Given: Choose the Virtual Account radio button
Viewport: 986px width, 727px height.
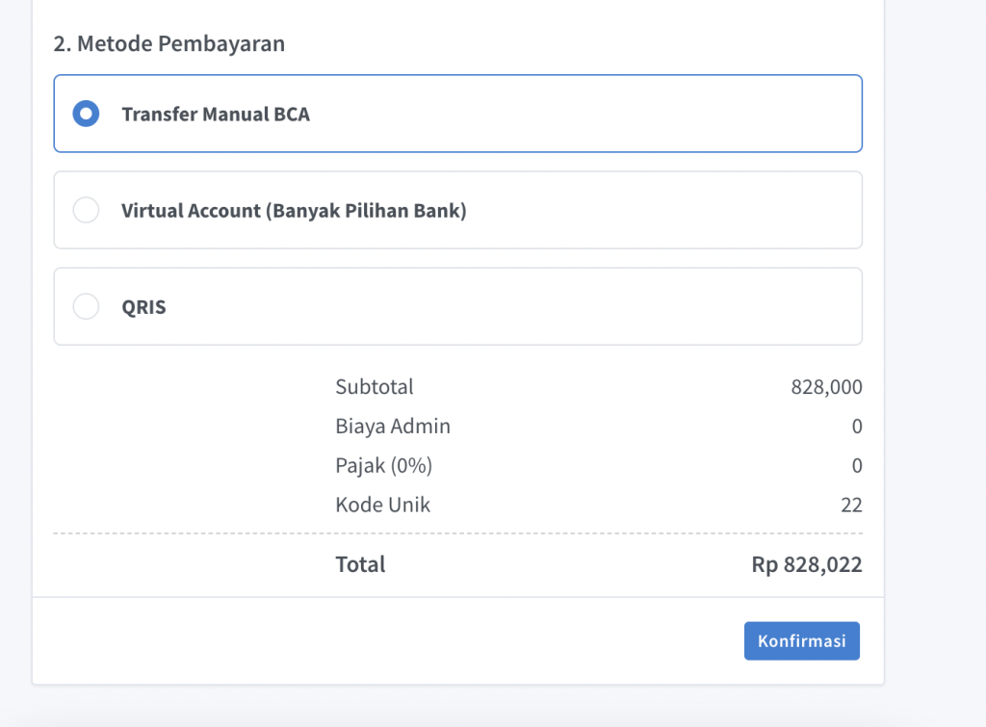Looking at the screenshot, I should click(x=87, y=210).
